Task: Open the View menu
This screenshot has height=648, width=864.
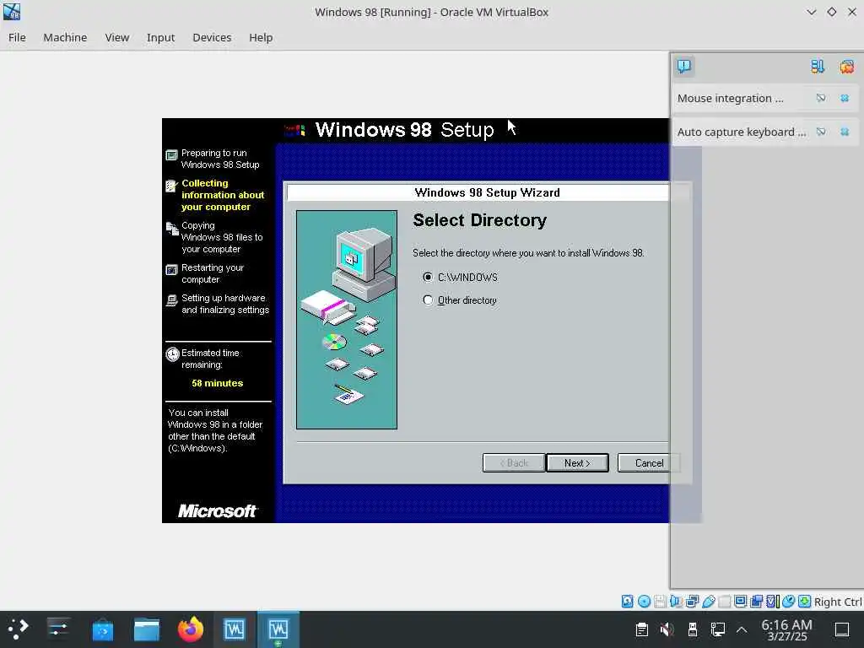Action: click(x=116, y=37)
